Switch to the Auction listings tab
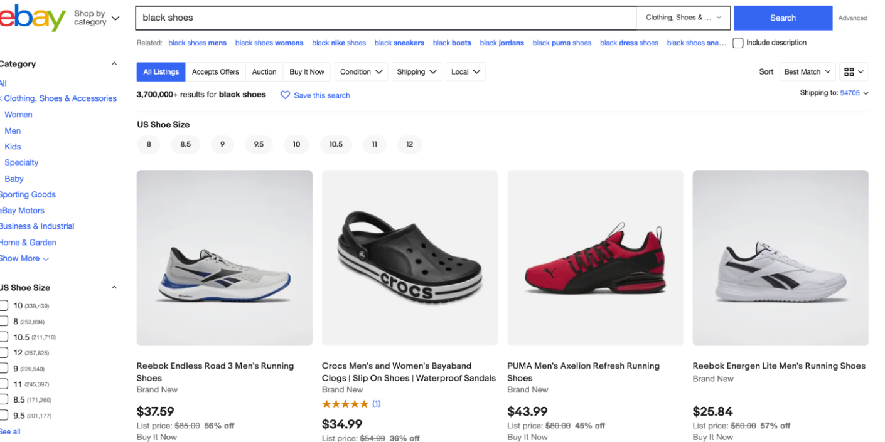This screenshot has width=885, height=442. click(264, 72)
